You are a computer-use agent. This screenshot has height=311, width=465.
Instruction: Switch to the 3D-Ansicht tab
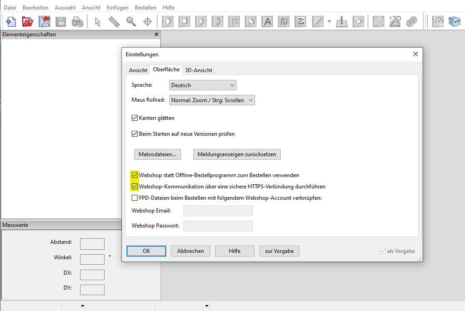[198, 70]
